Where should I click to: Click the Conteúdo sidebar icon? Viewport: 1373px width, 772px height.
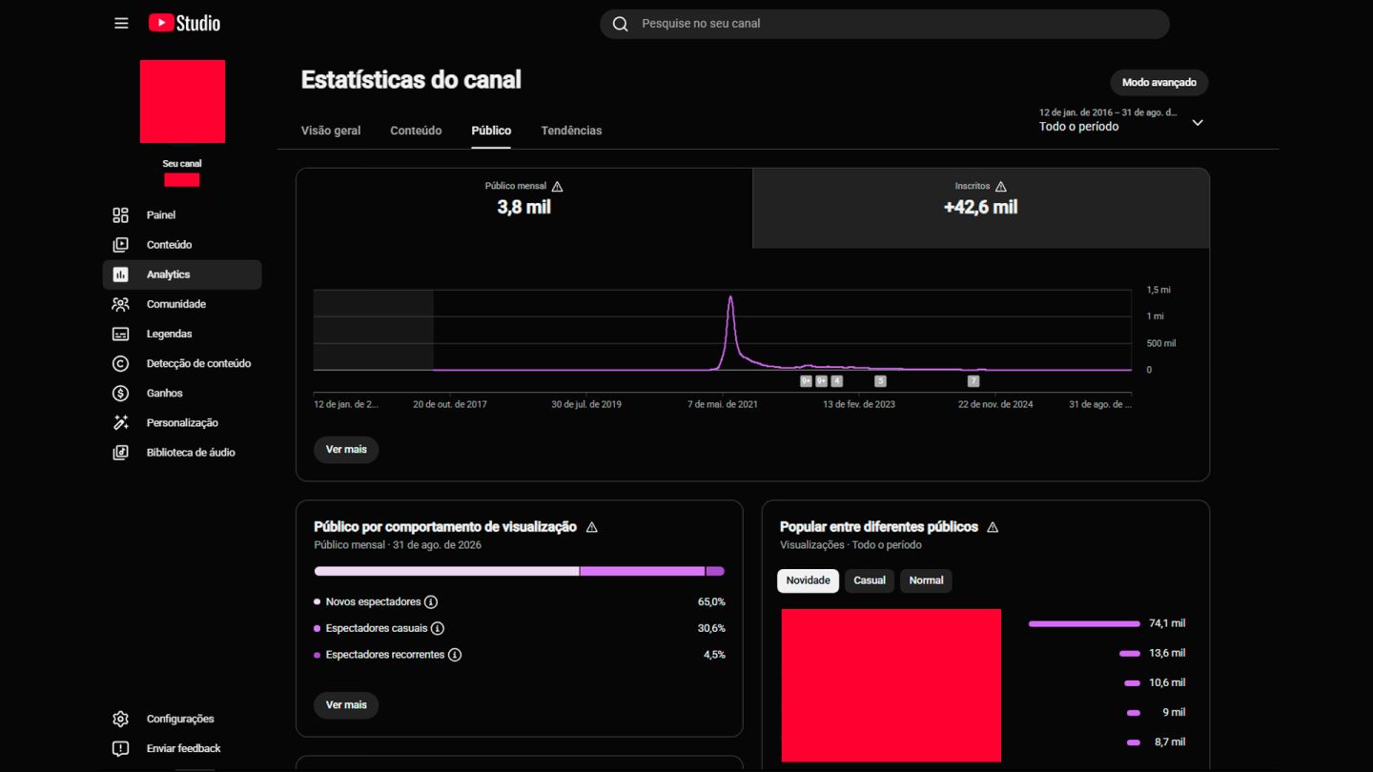coord(120,245)
